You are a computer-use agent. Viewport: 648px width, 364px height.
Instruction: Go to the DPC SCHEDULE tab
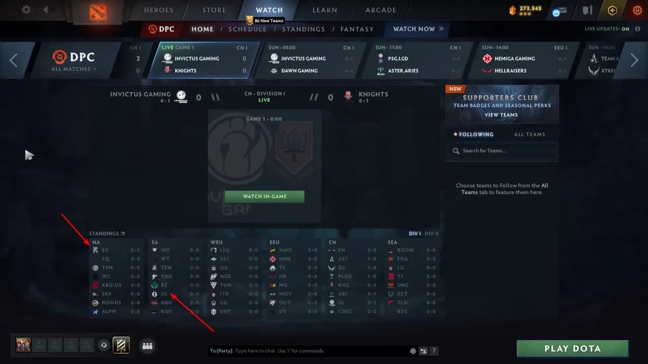pos(247,29)
